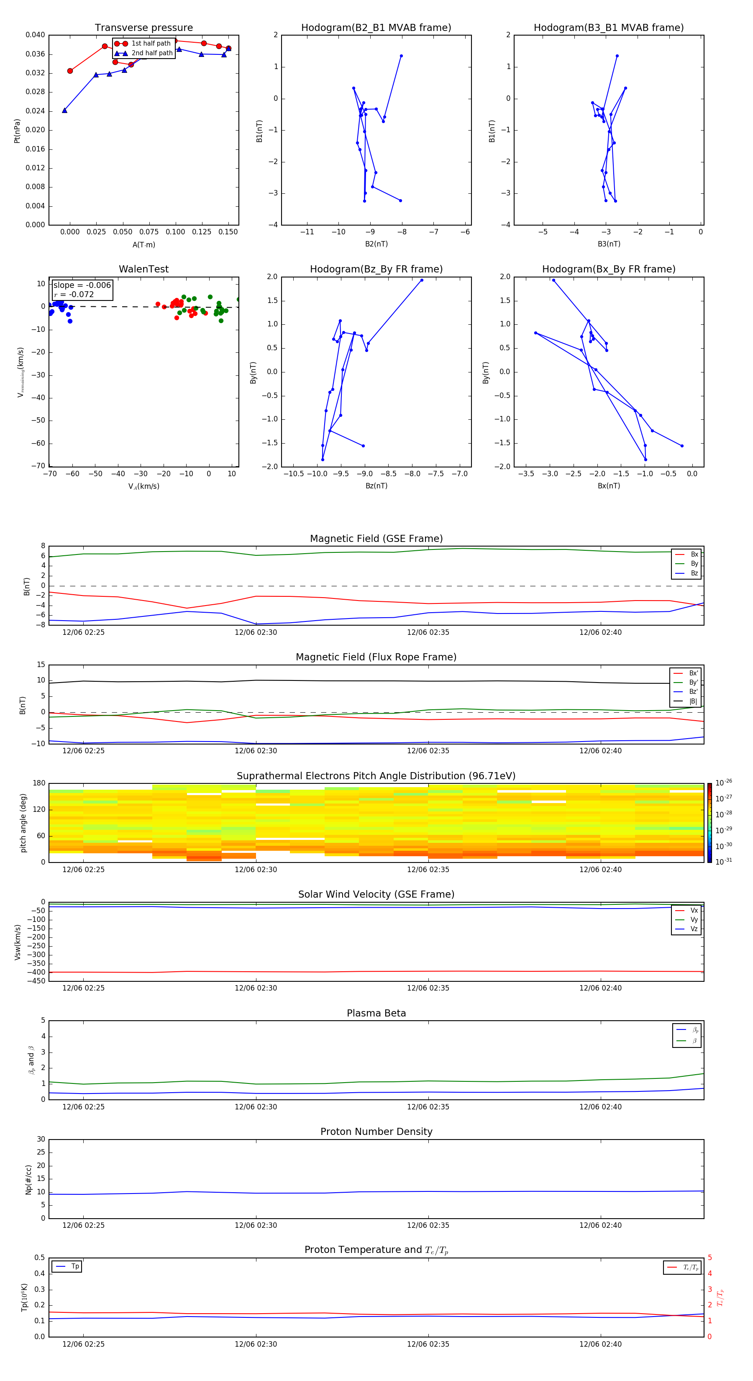This screenshot has height=1381, width=753.
Task: Click the 10^-26 colorbar tick label
Action: coord(724,783)
